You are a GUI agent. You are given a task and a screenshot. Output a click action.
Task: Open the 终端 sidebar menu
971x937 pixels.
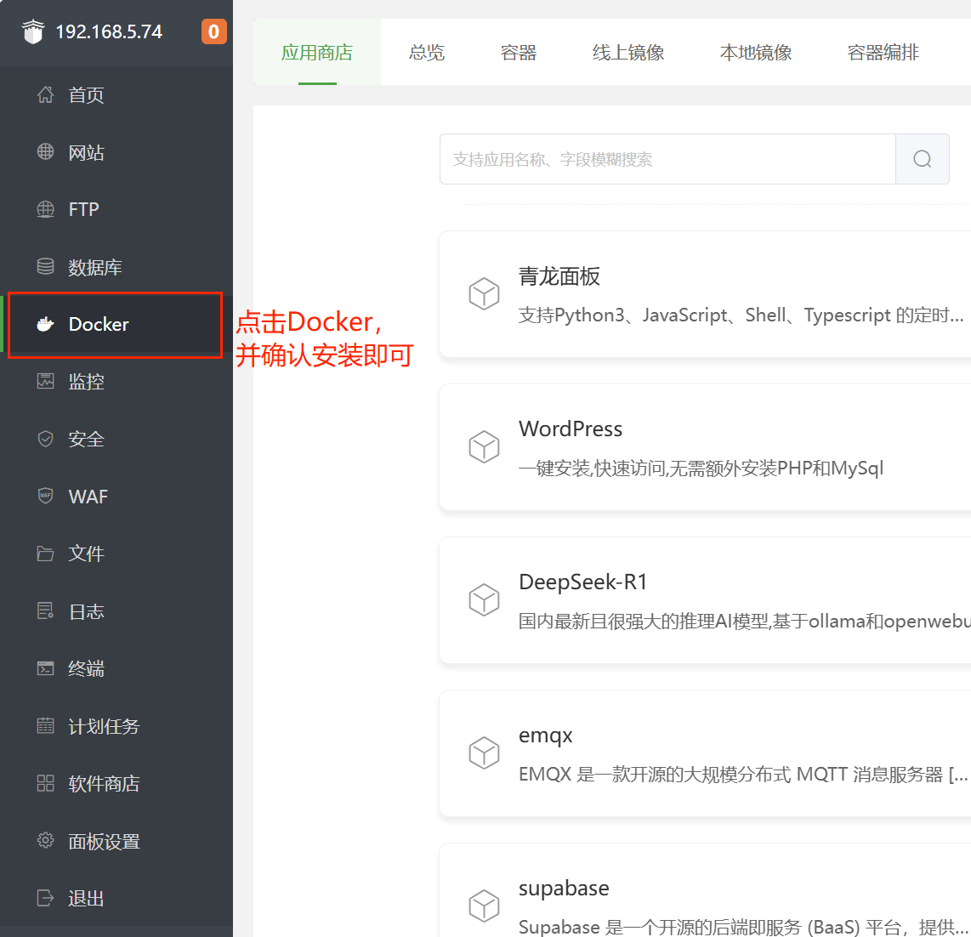pyautogui.click(x=116, y=668)
